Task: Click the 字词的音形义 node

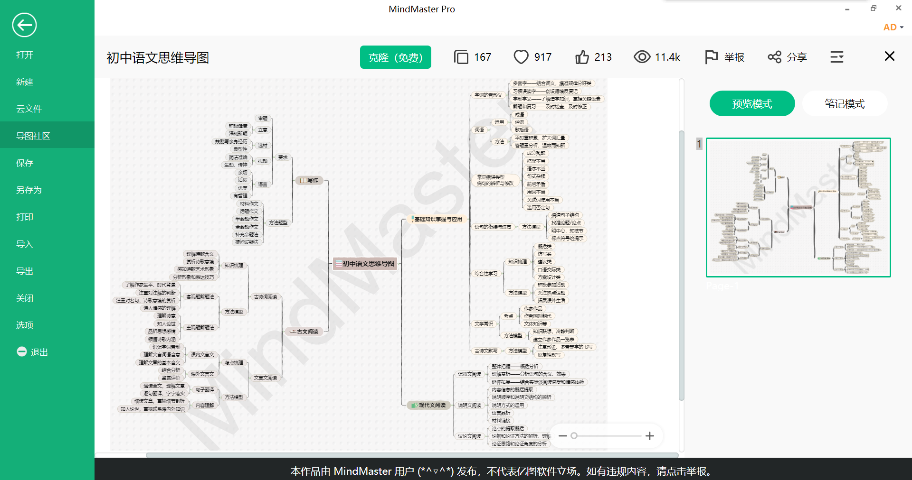Action: click(x=488, y=95)
